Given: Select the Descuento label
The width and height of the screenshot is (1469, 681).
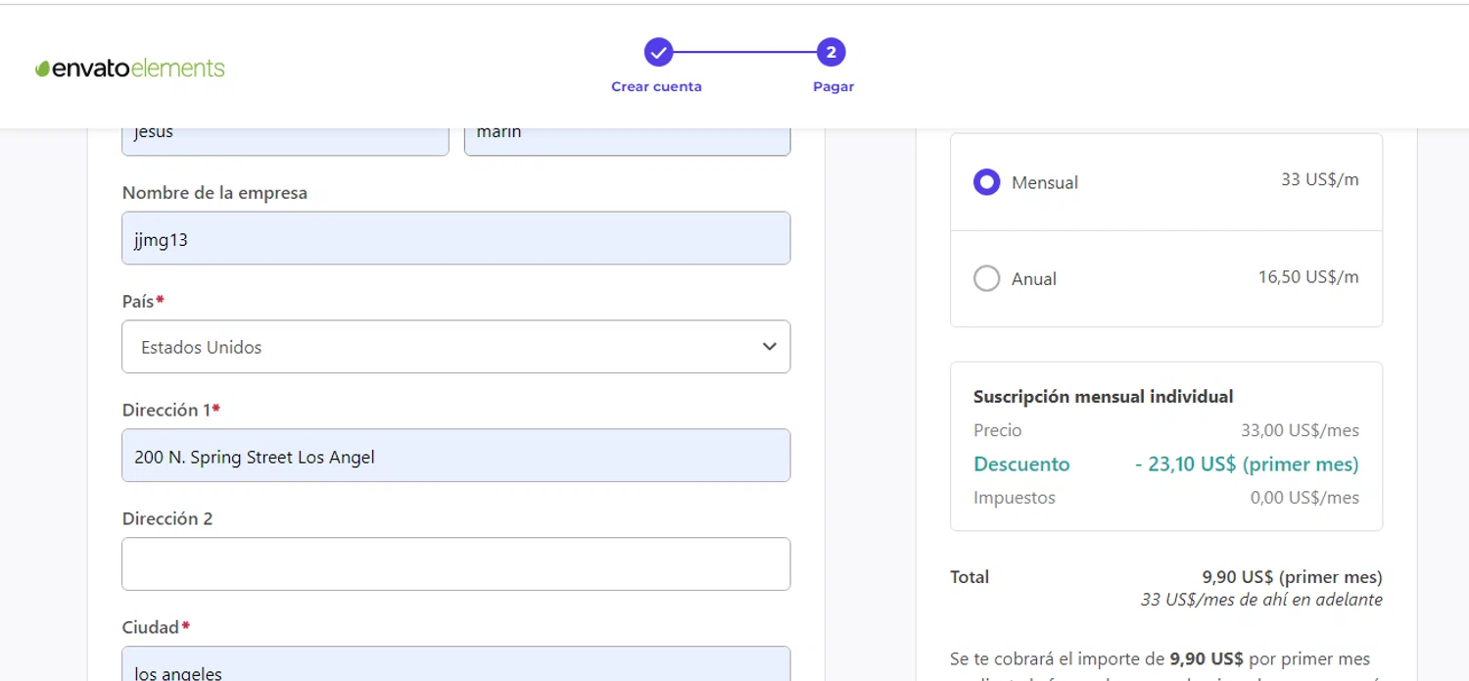Looking at the screenshot, I should (x=1021, y=464).
